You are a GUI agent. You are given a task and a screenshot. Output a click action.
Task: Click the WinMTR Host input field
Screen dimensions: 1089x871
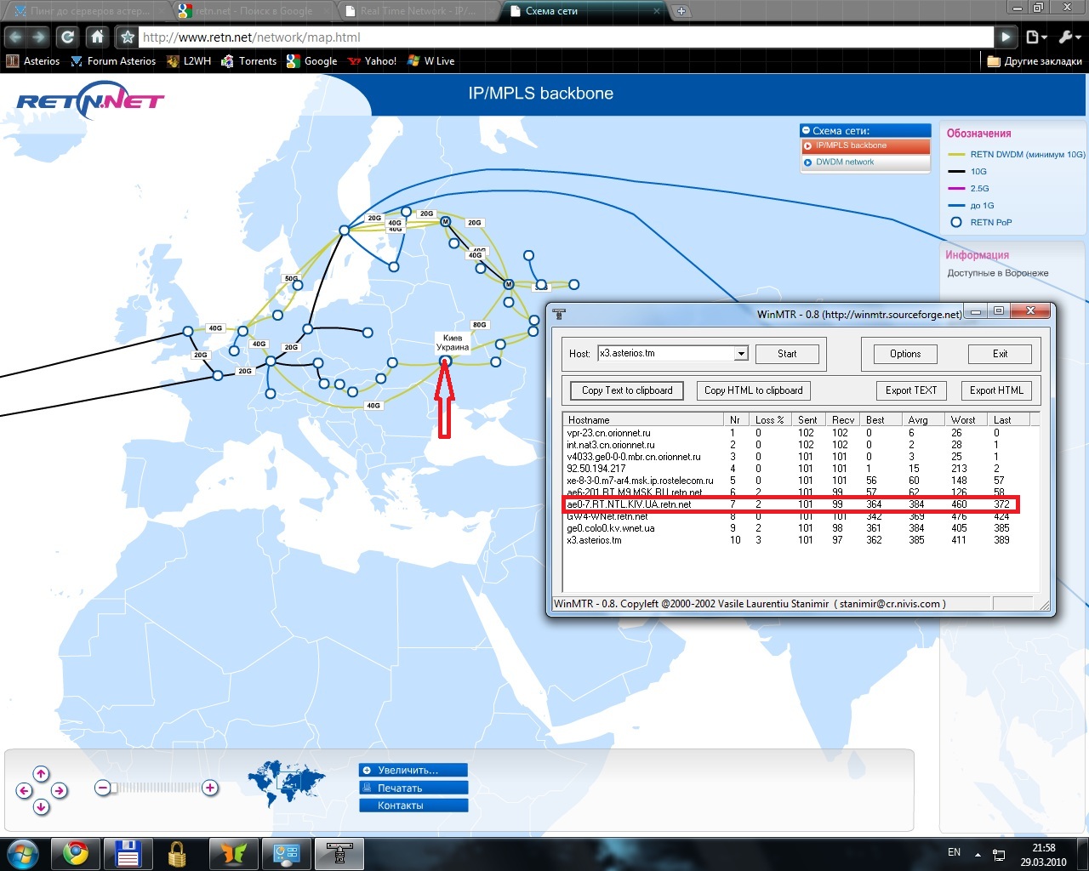[665, 354]
